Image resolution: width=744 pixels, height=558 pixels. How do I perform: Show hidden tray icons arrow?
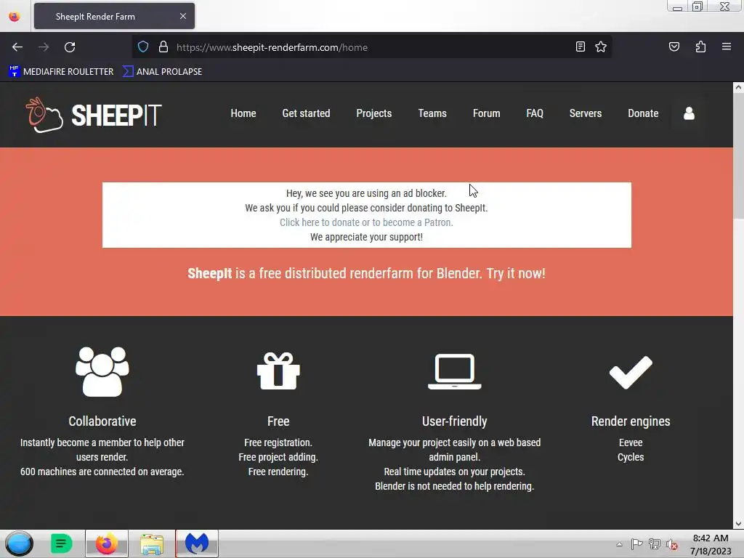(x=619, y=544)
